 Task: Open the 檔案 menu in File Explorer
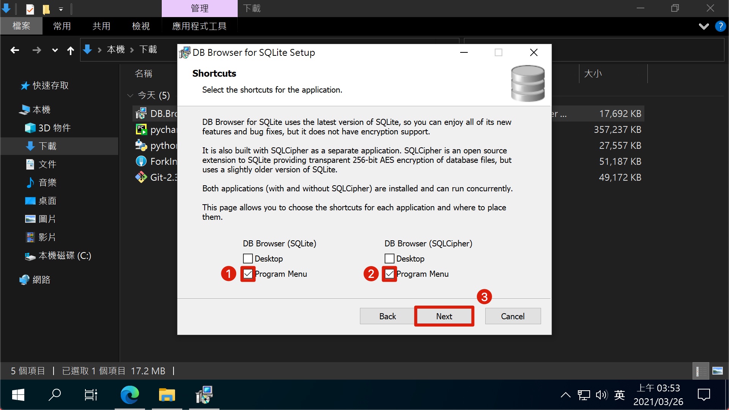coord(21,26)
